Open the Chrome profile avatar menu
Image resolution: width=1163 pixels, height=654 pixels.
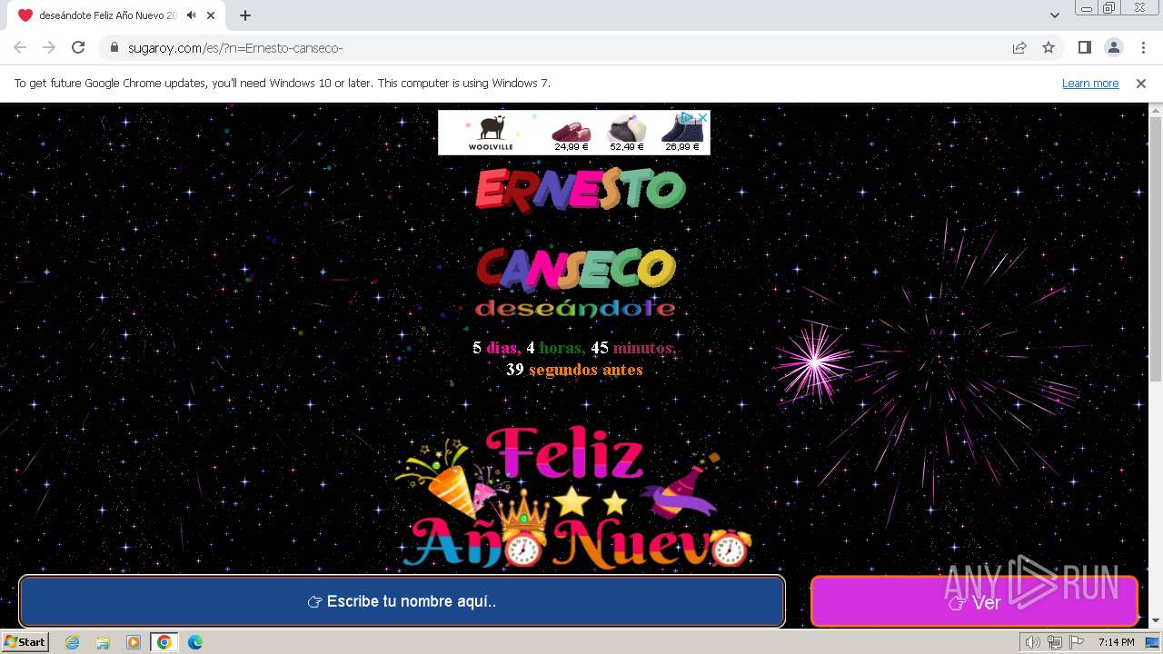(x=1113, y=48)
